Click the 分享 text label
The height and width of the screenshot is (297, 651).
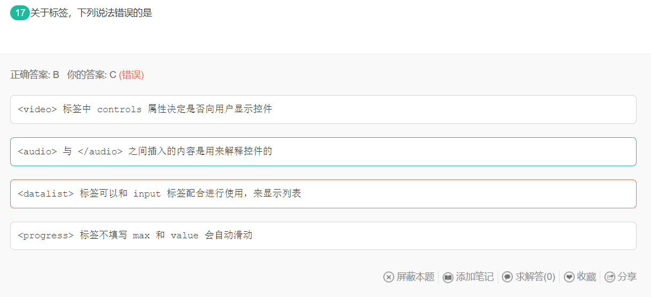[627, 277]
